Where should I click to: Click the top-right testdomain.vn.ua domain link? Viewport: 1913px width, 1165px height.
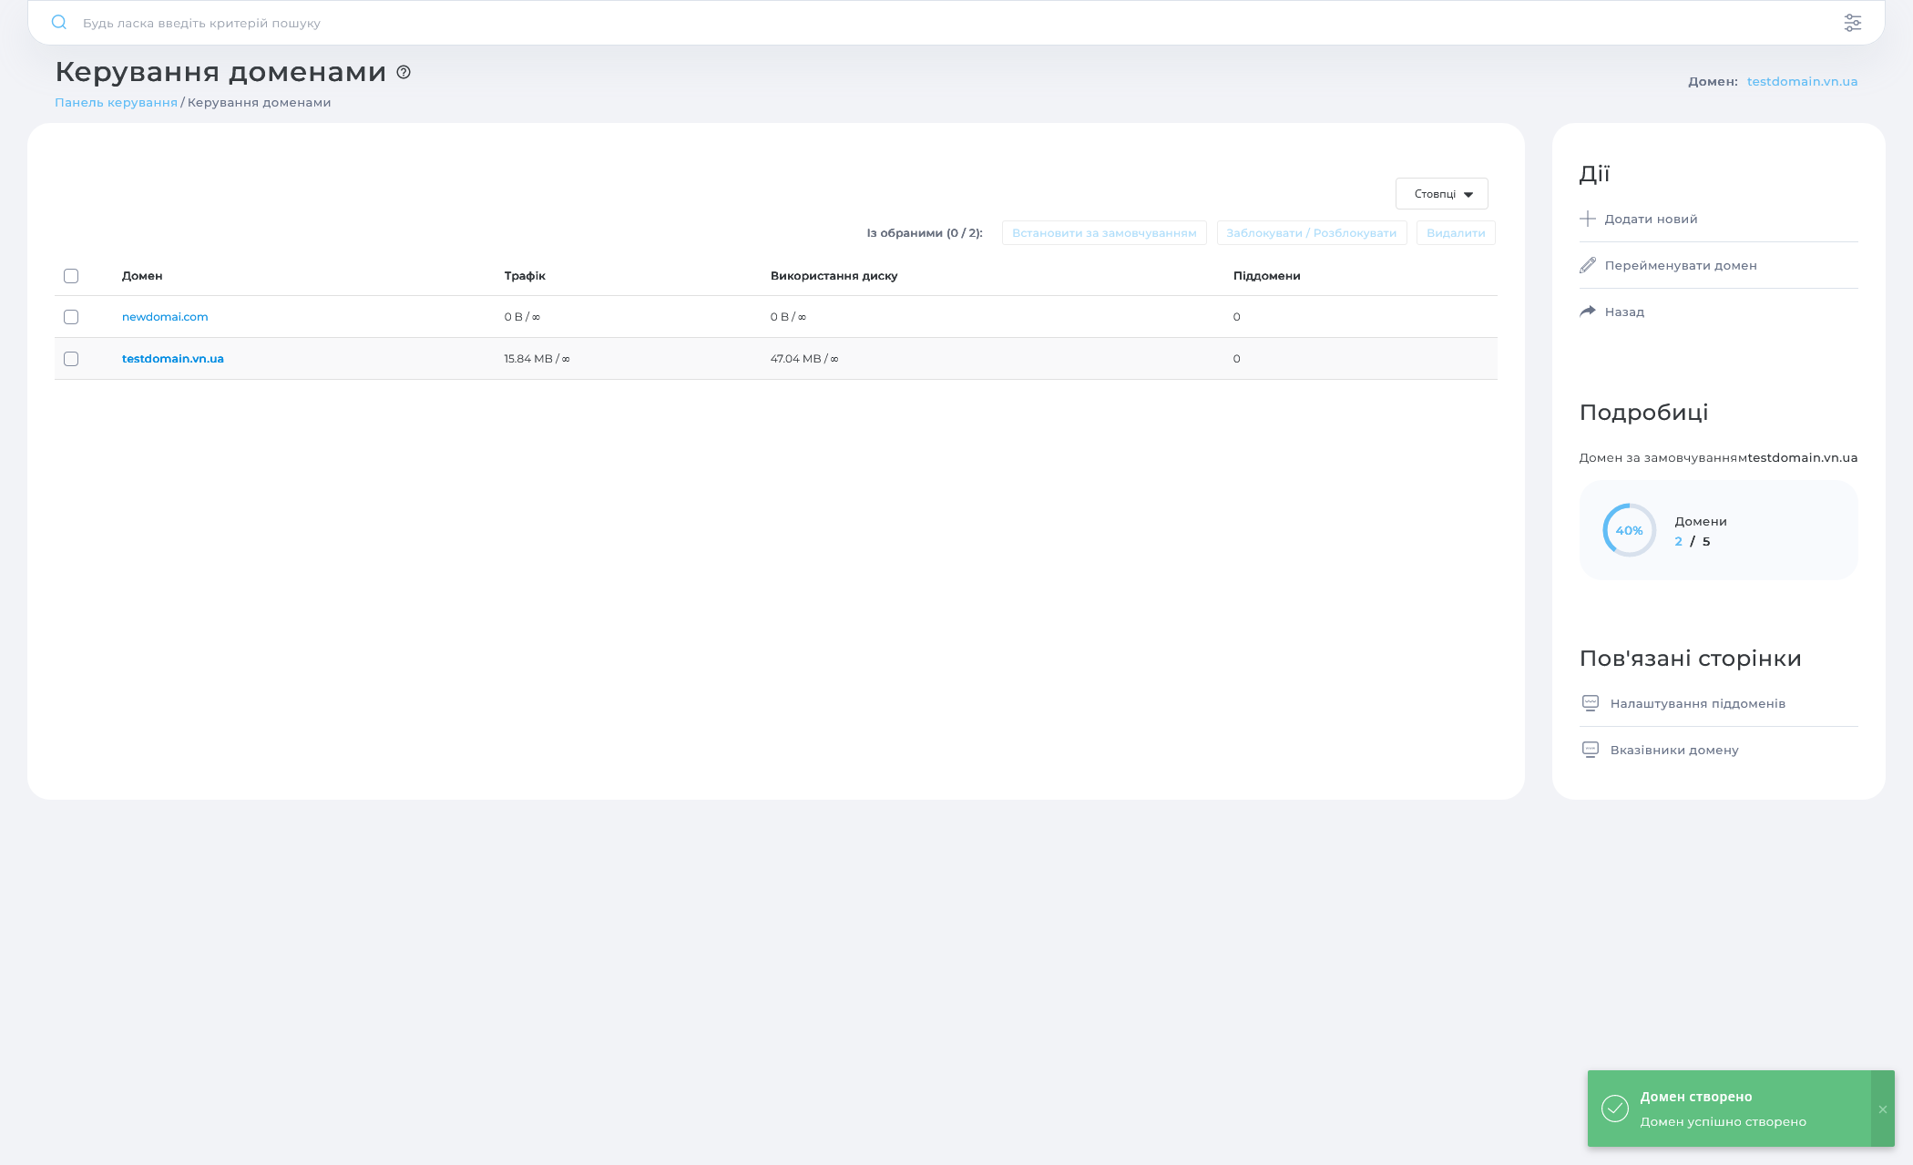tap(1802, 82)
